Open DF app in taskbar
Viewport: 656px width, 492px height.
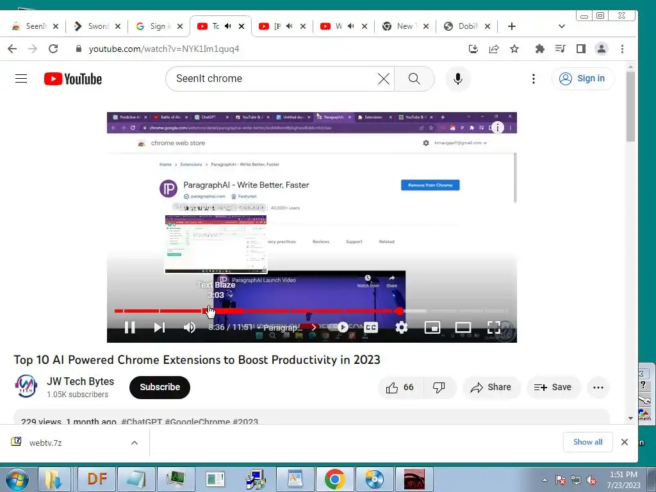(x=97, y=479)
